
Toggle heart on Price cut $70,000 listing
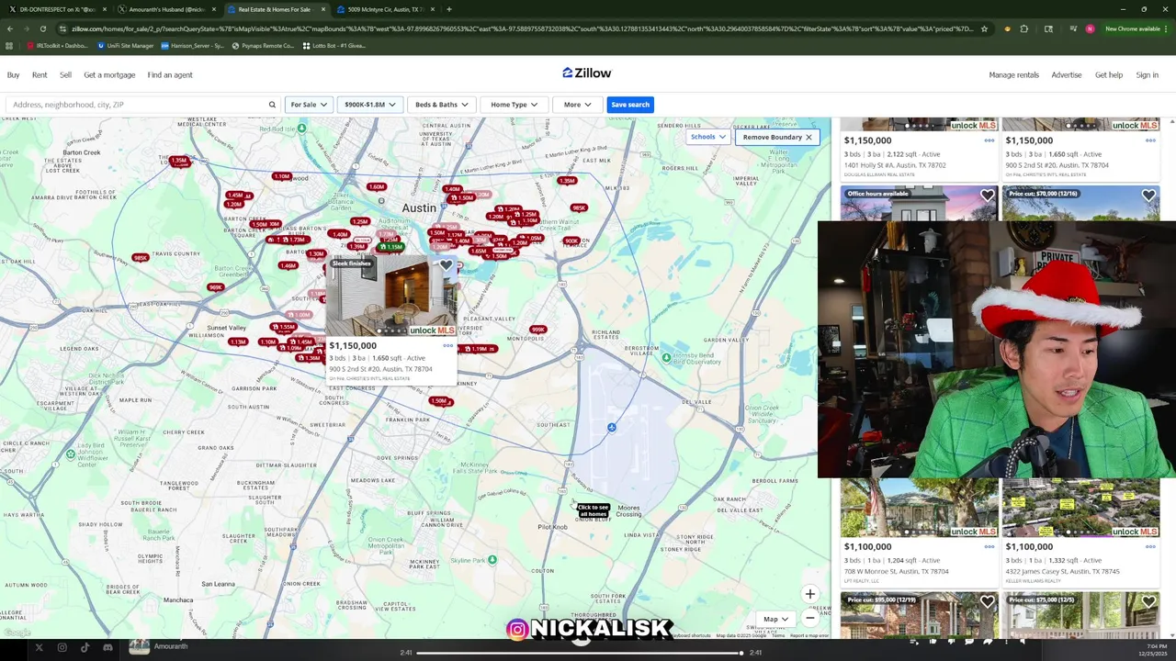tap(1148, 196)
